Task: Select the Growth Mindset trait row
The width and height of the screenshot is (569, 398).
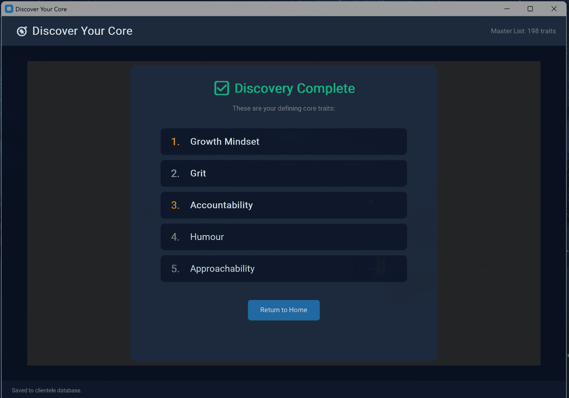Action: coord(284,142)
